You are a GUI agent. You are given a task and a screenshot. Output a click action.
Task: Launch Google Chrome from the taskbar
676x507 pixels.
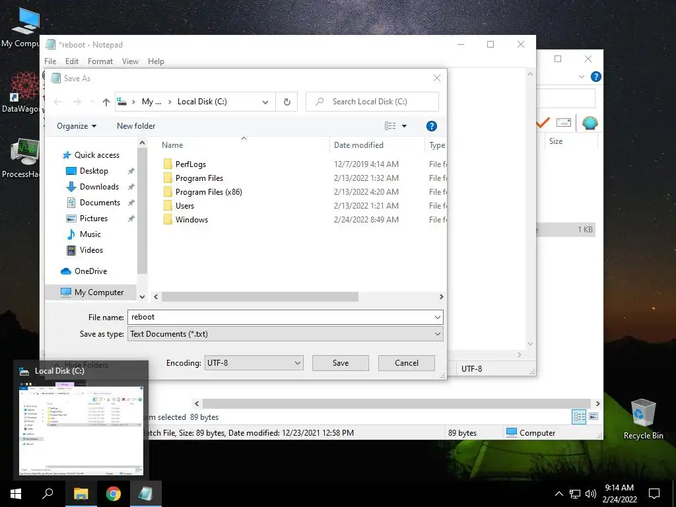(x=114, y=494)
